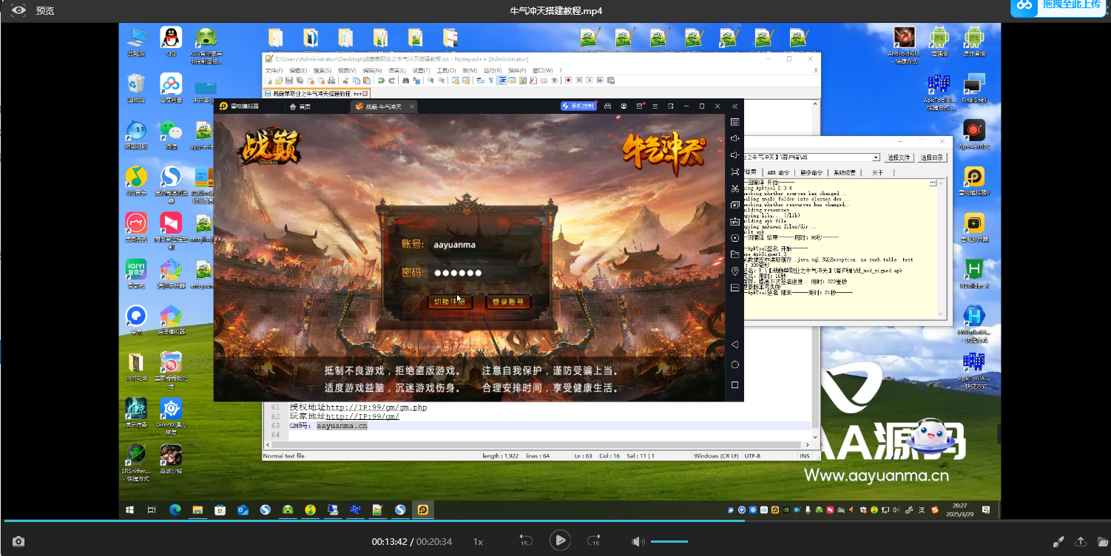Open the 设置(T) menu in Notepad++

tap(421, 70)
